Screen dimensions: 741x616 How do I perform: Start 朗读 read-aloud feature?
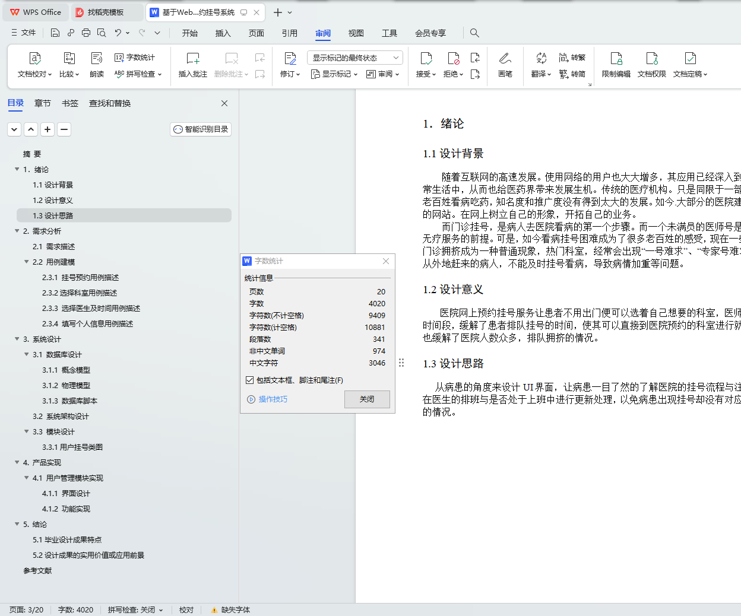tap(97, 65)
